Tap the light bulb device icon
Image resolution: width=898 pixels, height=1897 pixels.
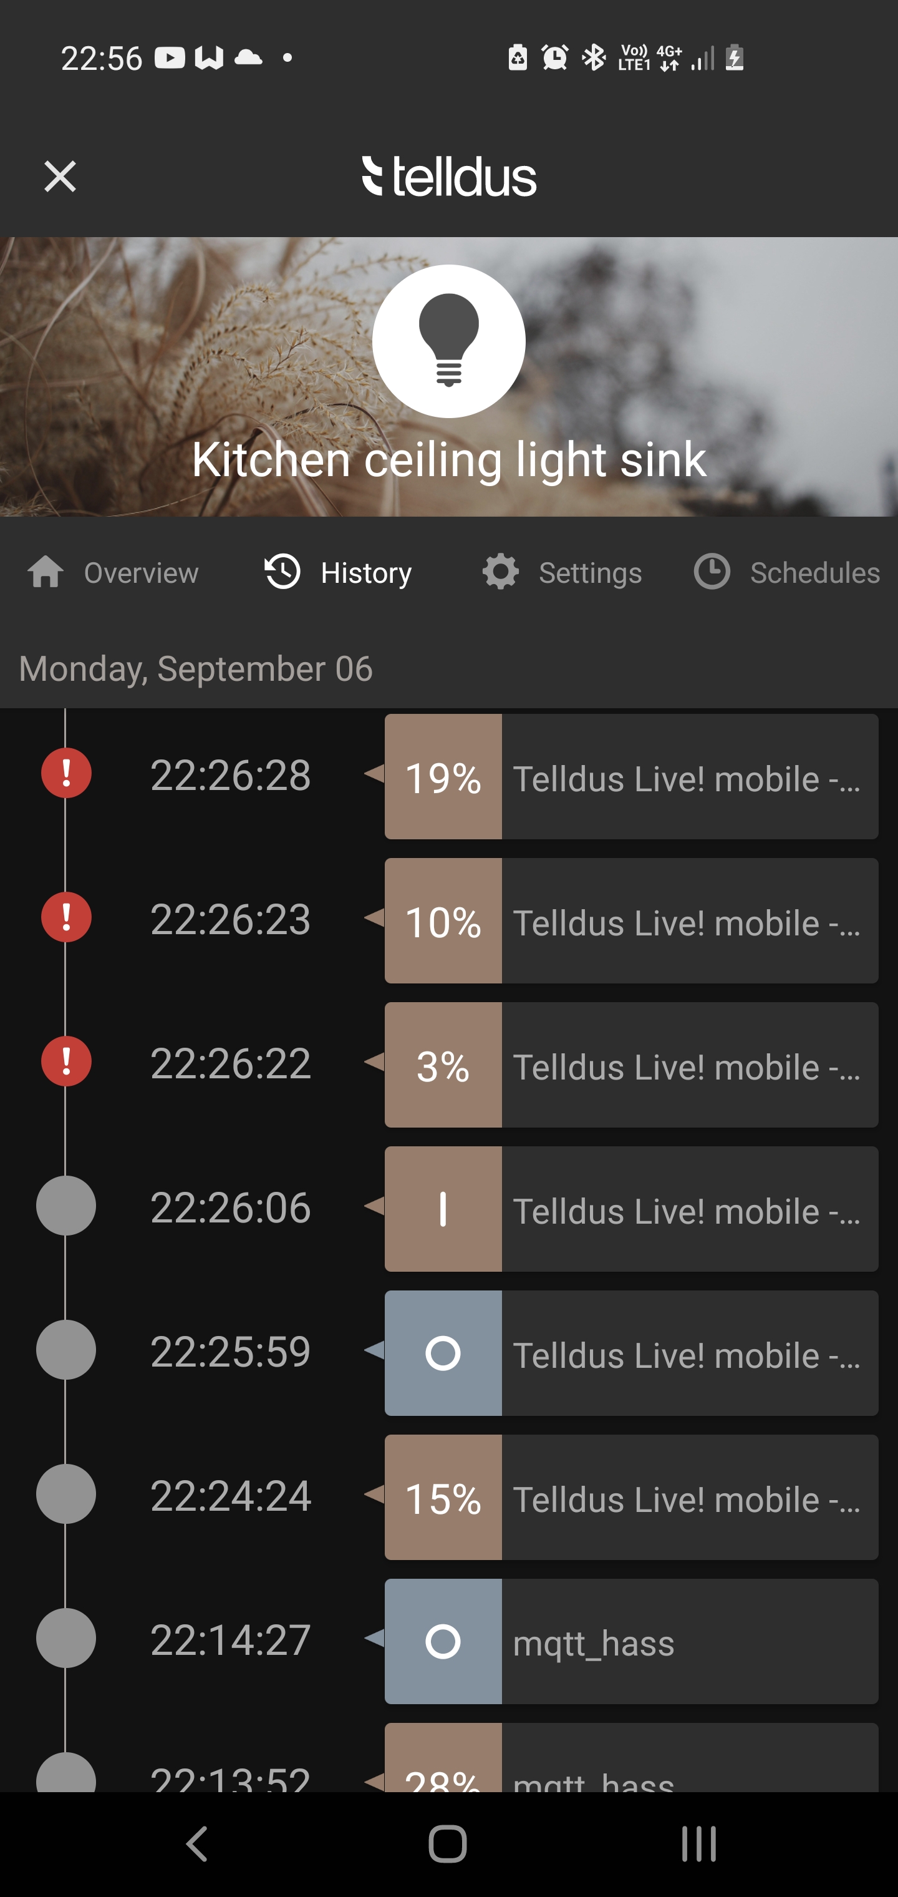click(x=448, y=340)
